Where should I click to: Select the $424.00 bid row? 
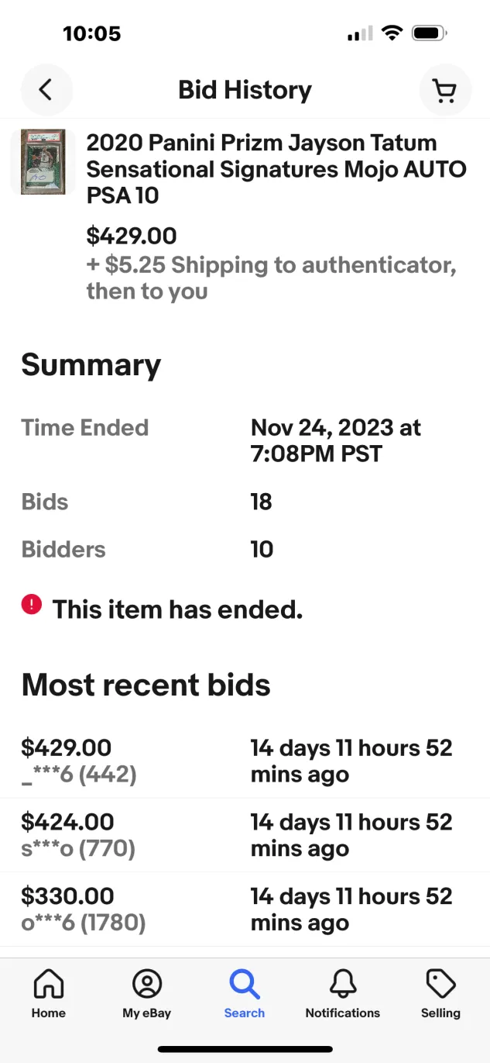pyautogui.click(x=245, y=835)
